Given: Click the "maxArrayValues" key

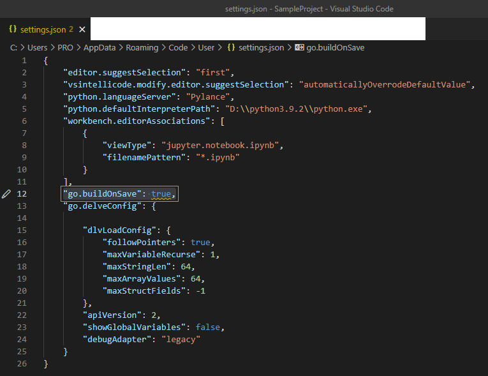Looking at the screenshot, I should [x=142, y=278].
